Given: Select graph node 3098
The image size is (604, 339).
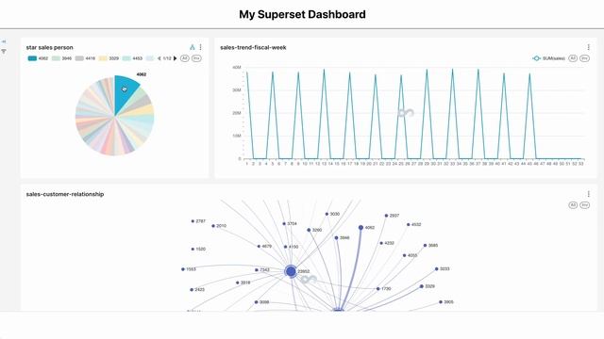Looking at the screenshot, I should click(256, 302).
